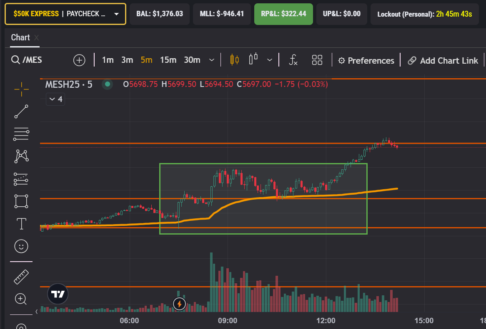Click the lightning event marker on timeline
The image size is (486, 329).
click(179, 304)
